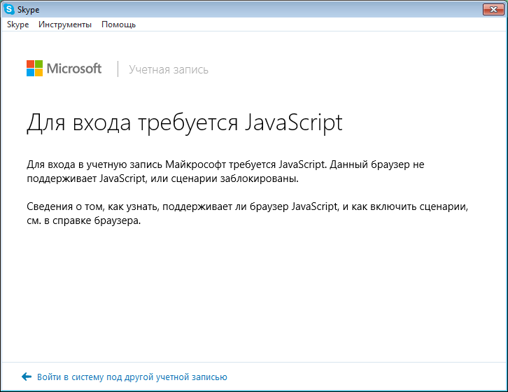Viewport: 508px width, 392px height.
Task: Click the Skype icon in title bar
Action: click(x=9, y=10)
